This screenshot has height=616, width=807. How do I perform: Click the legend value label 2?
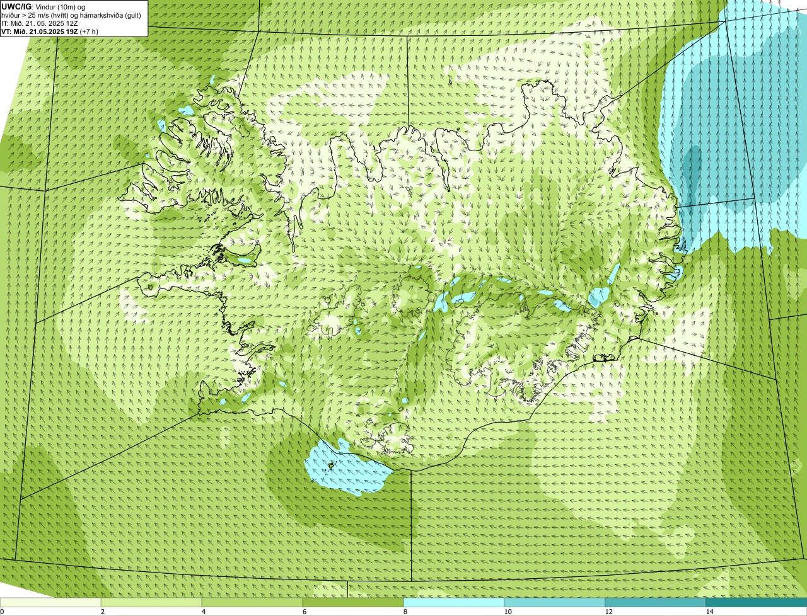click(102, 612)
